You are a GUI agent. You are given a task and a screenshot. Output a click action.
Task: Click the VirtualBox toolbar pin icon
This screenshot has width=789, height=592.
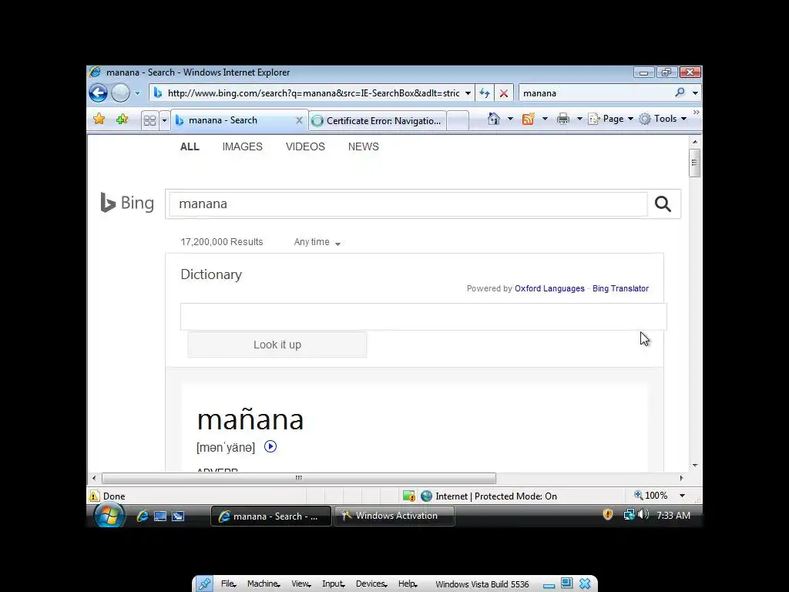click(204, 584)
